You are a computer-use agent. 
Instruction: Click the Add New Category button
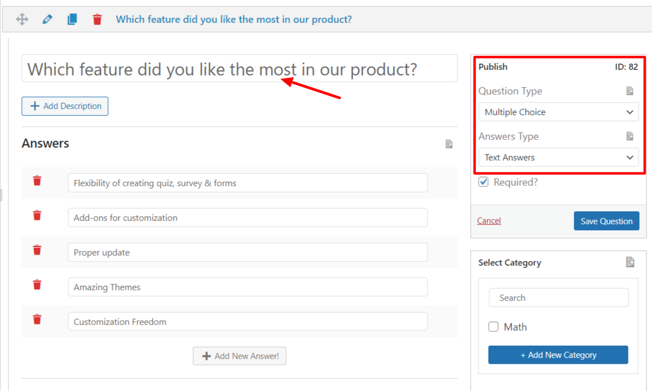[x=558, y=355]
